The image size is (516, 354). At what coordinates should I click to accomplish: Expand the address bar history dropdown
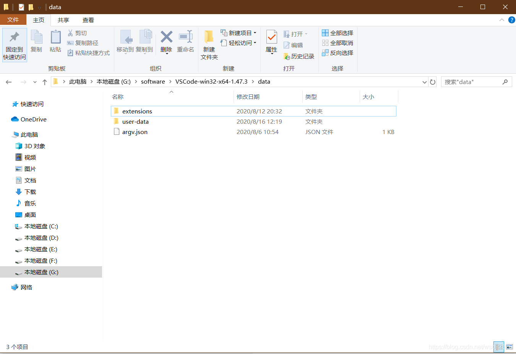[x=424, y=81]
